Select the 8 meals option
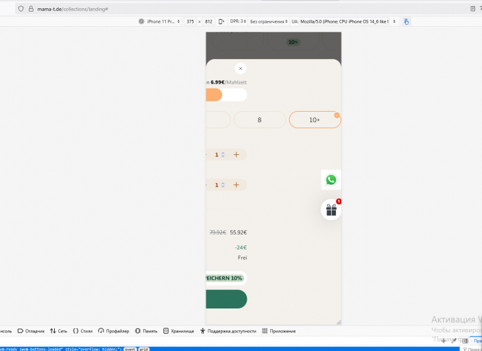 point(259,120)
